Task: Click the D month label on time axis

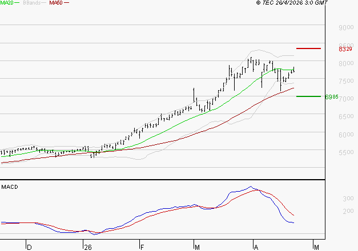Action: (29, 248)
